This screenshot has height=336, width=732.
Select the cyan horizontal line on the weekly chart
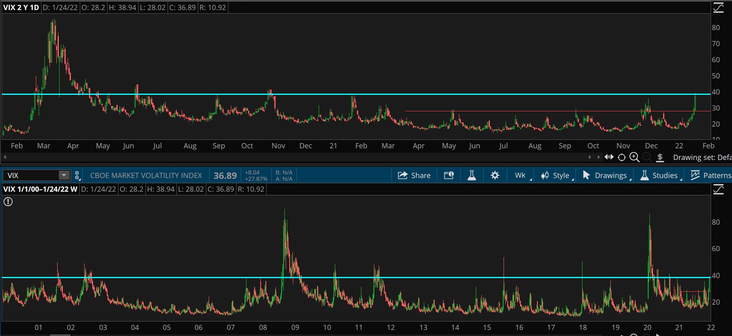[x=356, y=277]
